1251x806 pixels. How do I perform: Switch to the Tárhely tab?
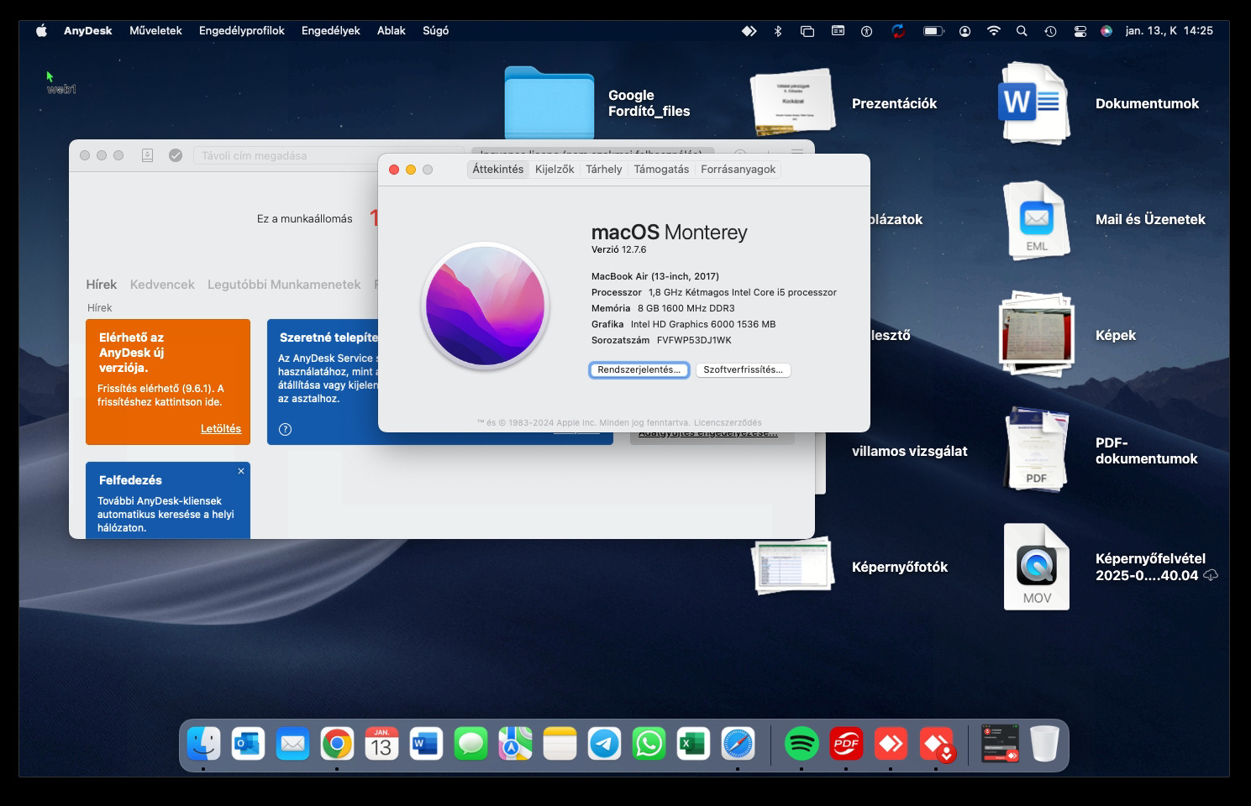pyautogui.click(x=603, y=170)
